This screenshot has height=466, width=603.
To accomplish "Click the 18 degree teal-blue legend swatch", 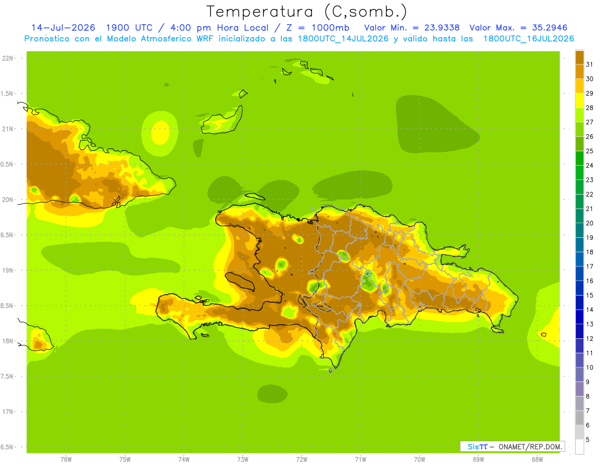I will pos(579,245).
